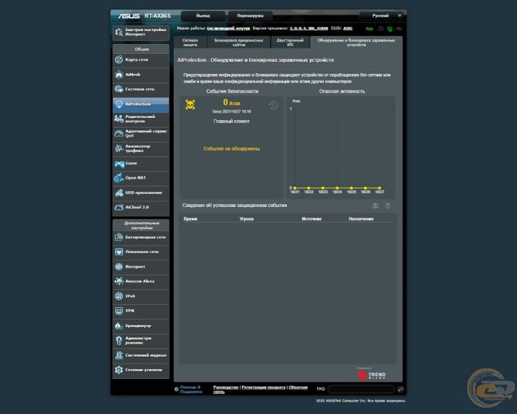
Task: Open Адаптивный сервис QoS section
Action: (141, 134)
